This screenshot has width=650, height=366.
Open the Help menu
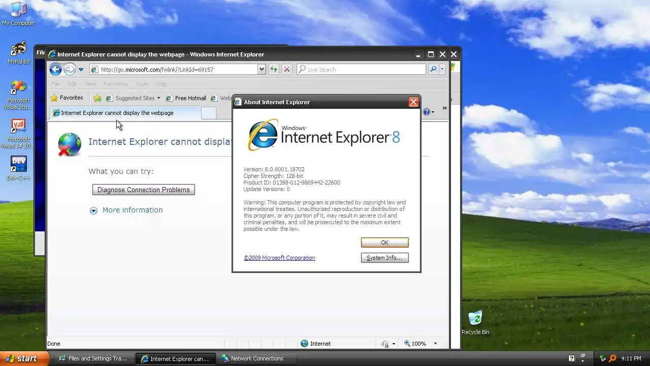tap(161, 84)
